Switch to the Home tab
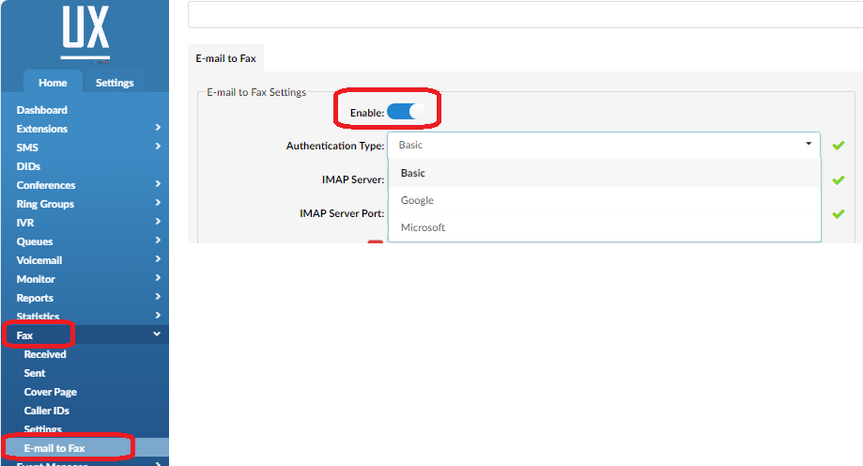This screenshot has width=863, height=466. [x=53, y=83]
